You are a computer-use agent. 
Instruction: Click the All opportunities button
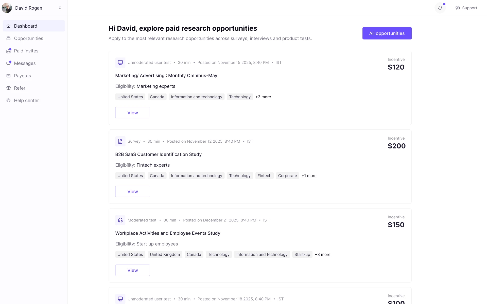point(387,33)
